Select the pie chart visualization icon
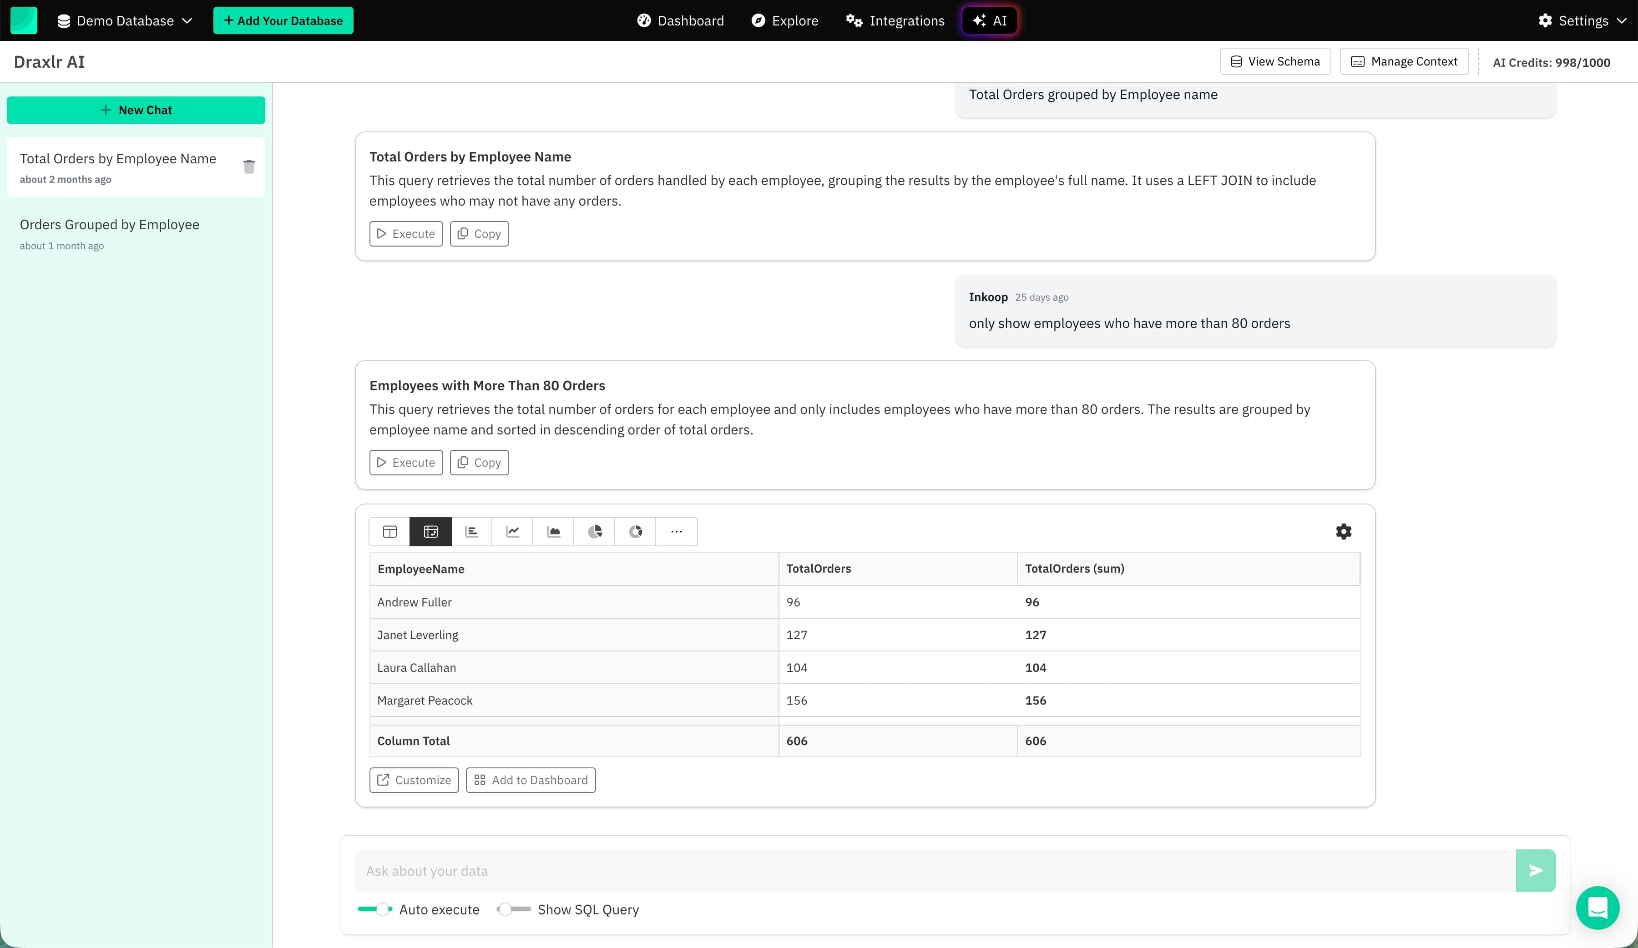Screen dimensions: 1638x948 (x=595, y=531)
